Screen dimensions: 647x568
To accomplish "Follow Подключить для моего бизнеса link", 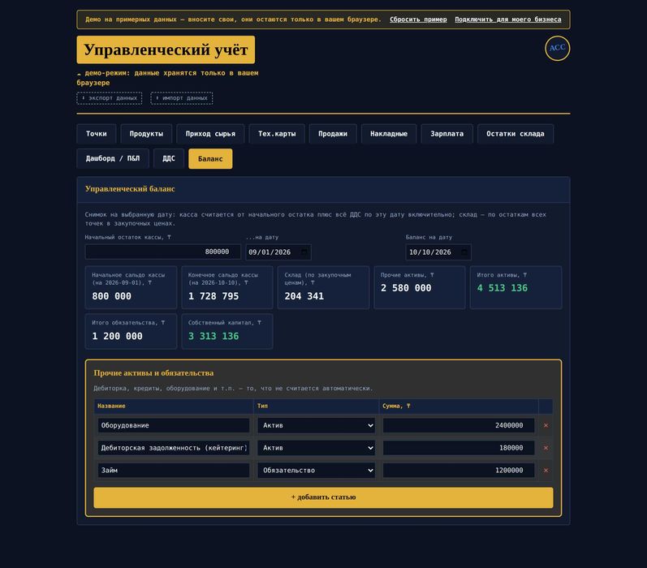I will [x=508, y=19].
